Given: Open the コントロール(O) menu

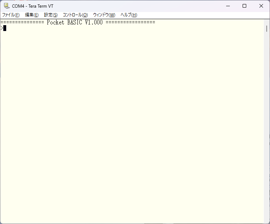Looking at the screenshot, I should tap(75, 15).
